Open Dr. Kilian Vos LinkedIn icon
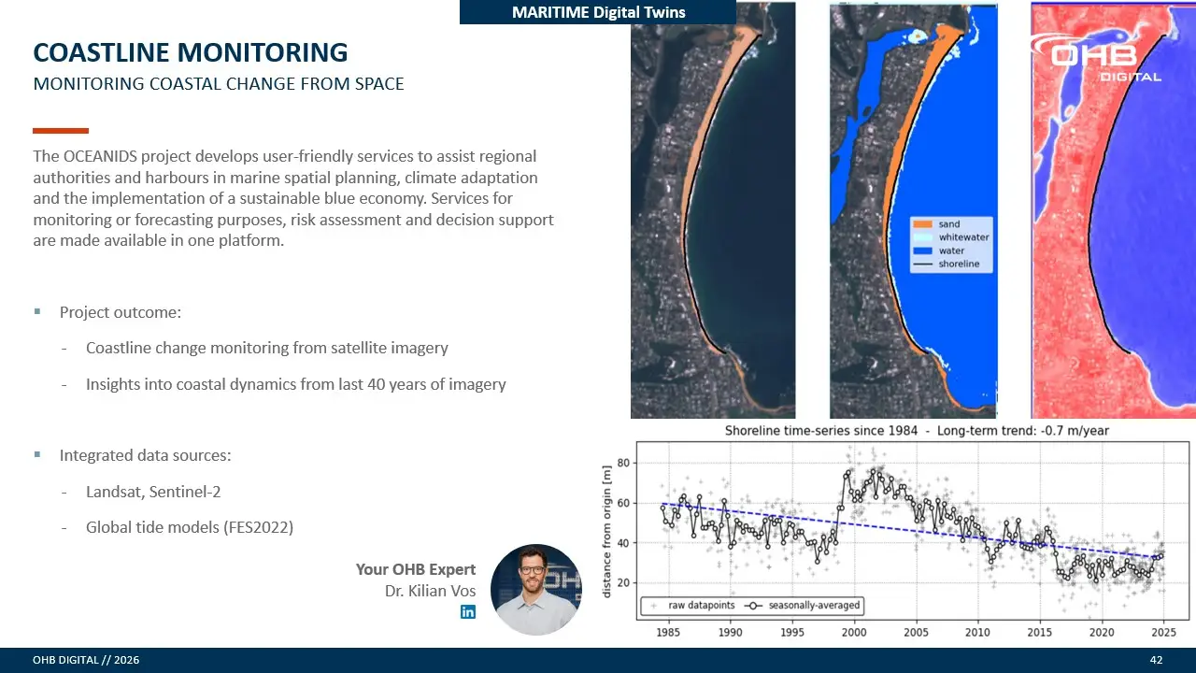Screen dimensions: 1196x673 pyautogui.click(x=468, y=611)
